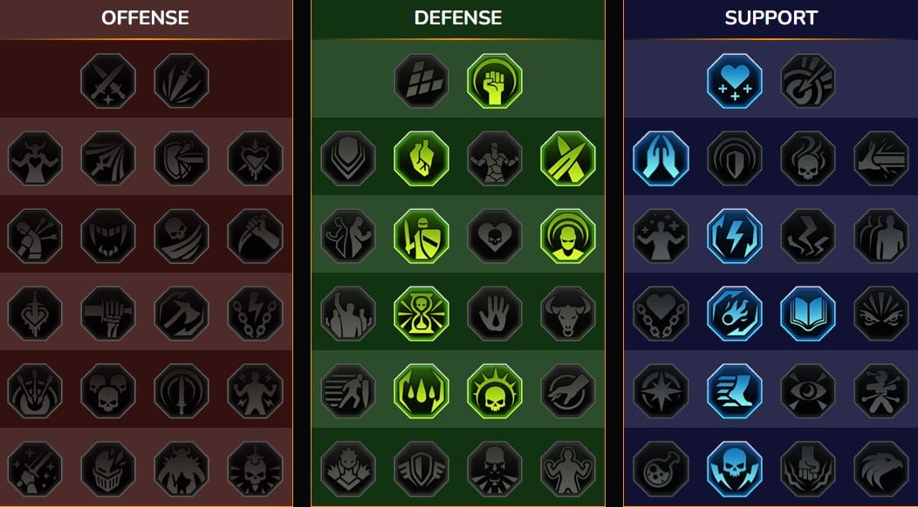The width and height of the screenshot is (918, 507).
Task: Choose the bull head Defense mastery
Action: click(568, 314)
